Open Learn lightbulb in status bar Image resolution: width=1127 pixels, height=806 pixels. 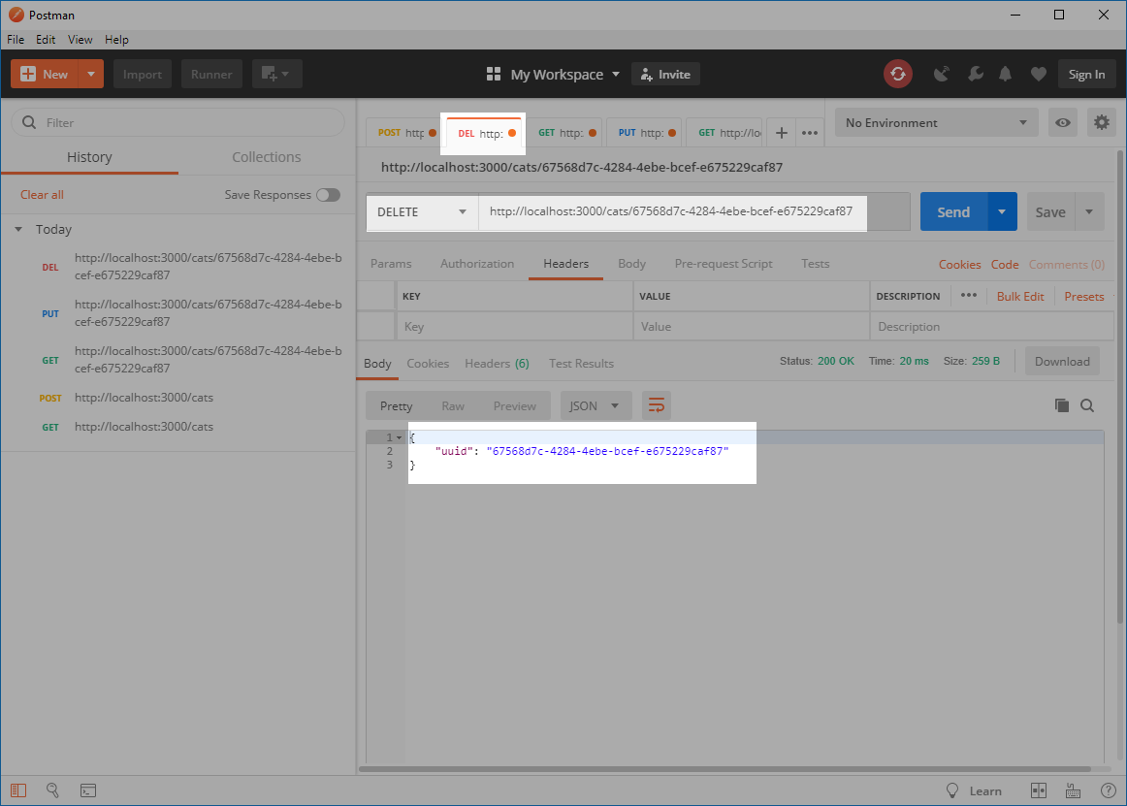(952, 790)
